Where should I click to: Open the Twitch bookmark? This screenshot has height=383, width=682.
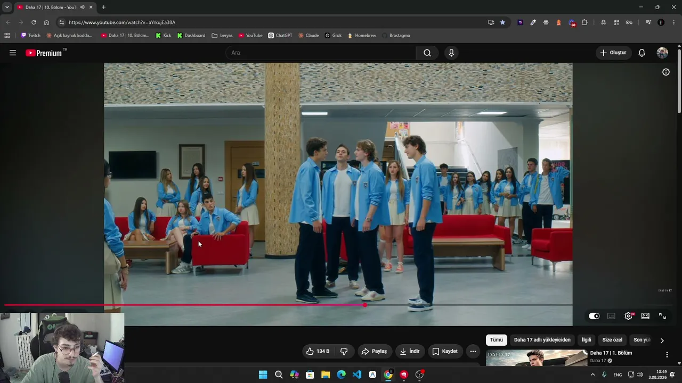click(31, 36)
